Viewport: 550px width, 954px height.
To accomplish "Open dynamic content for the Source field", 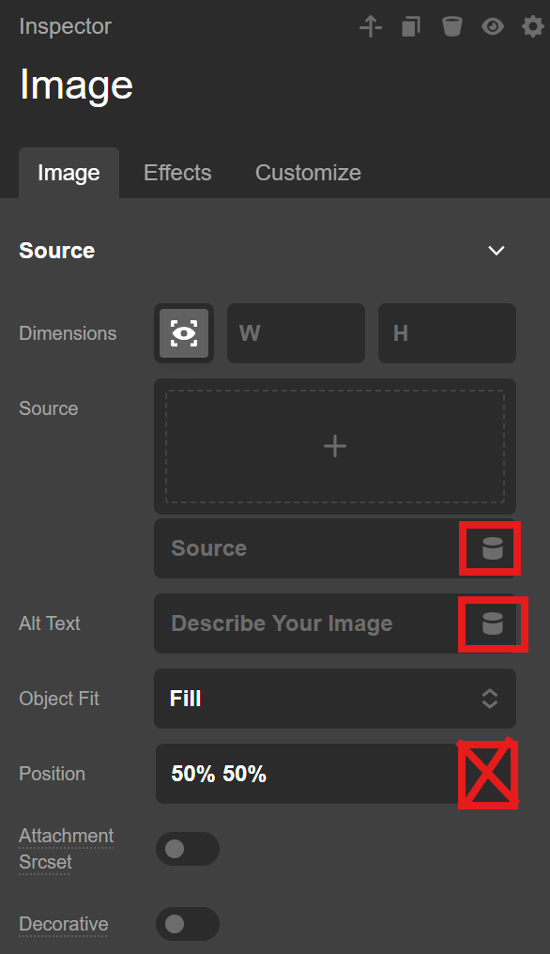I will click(x=492, y=548).
